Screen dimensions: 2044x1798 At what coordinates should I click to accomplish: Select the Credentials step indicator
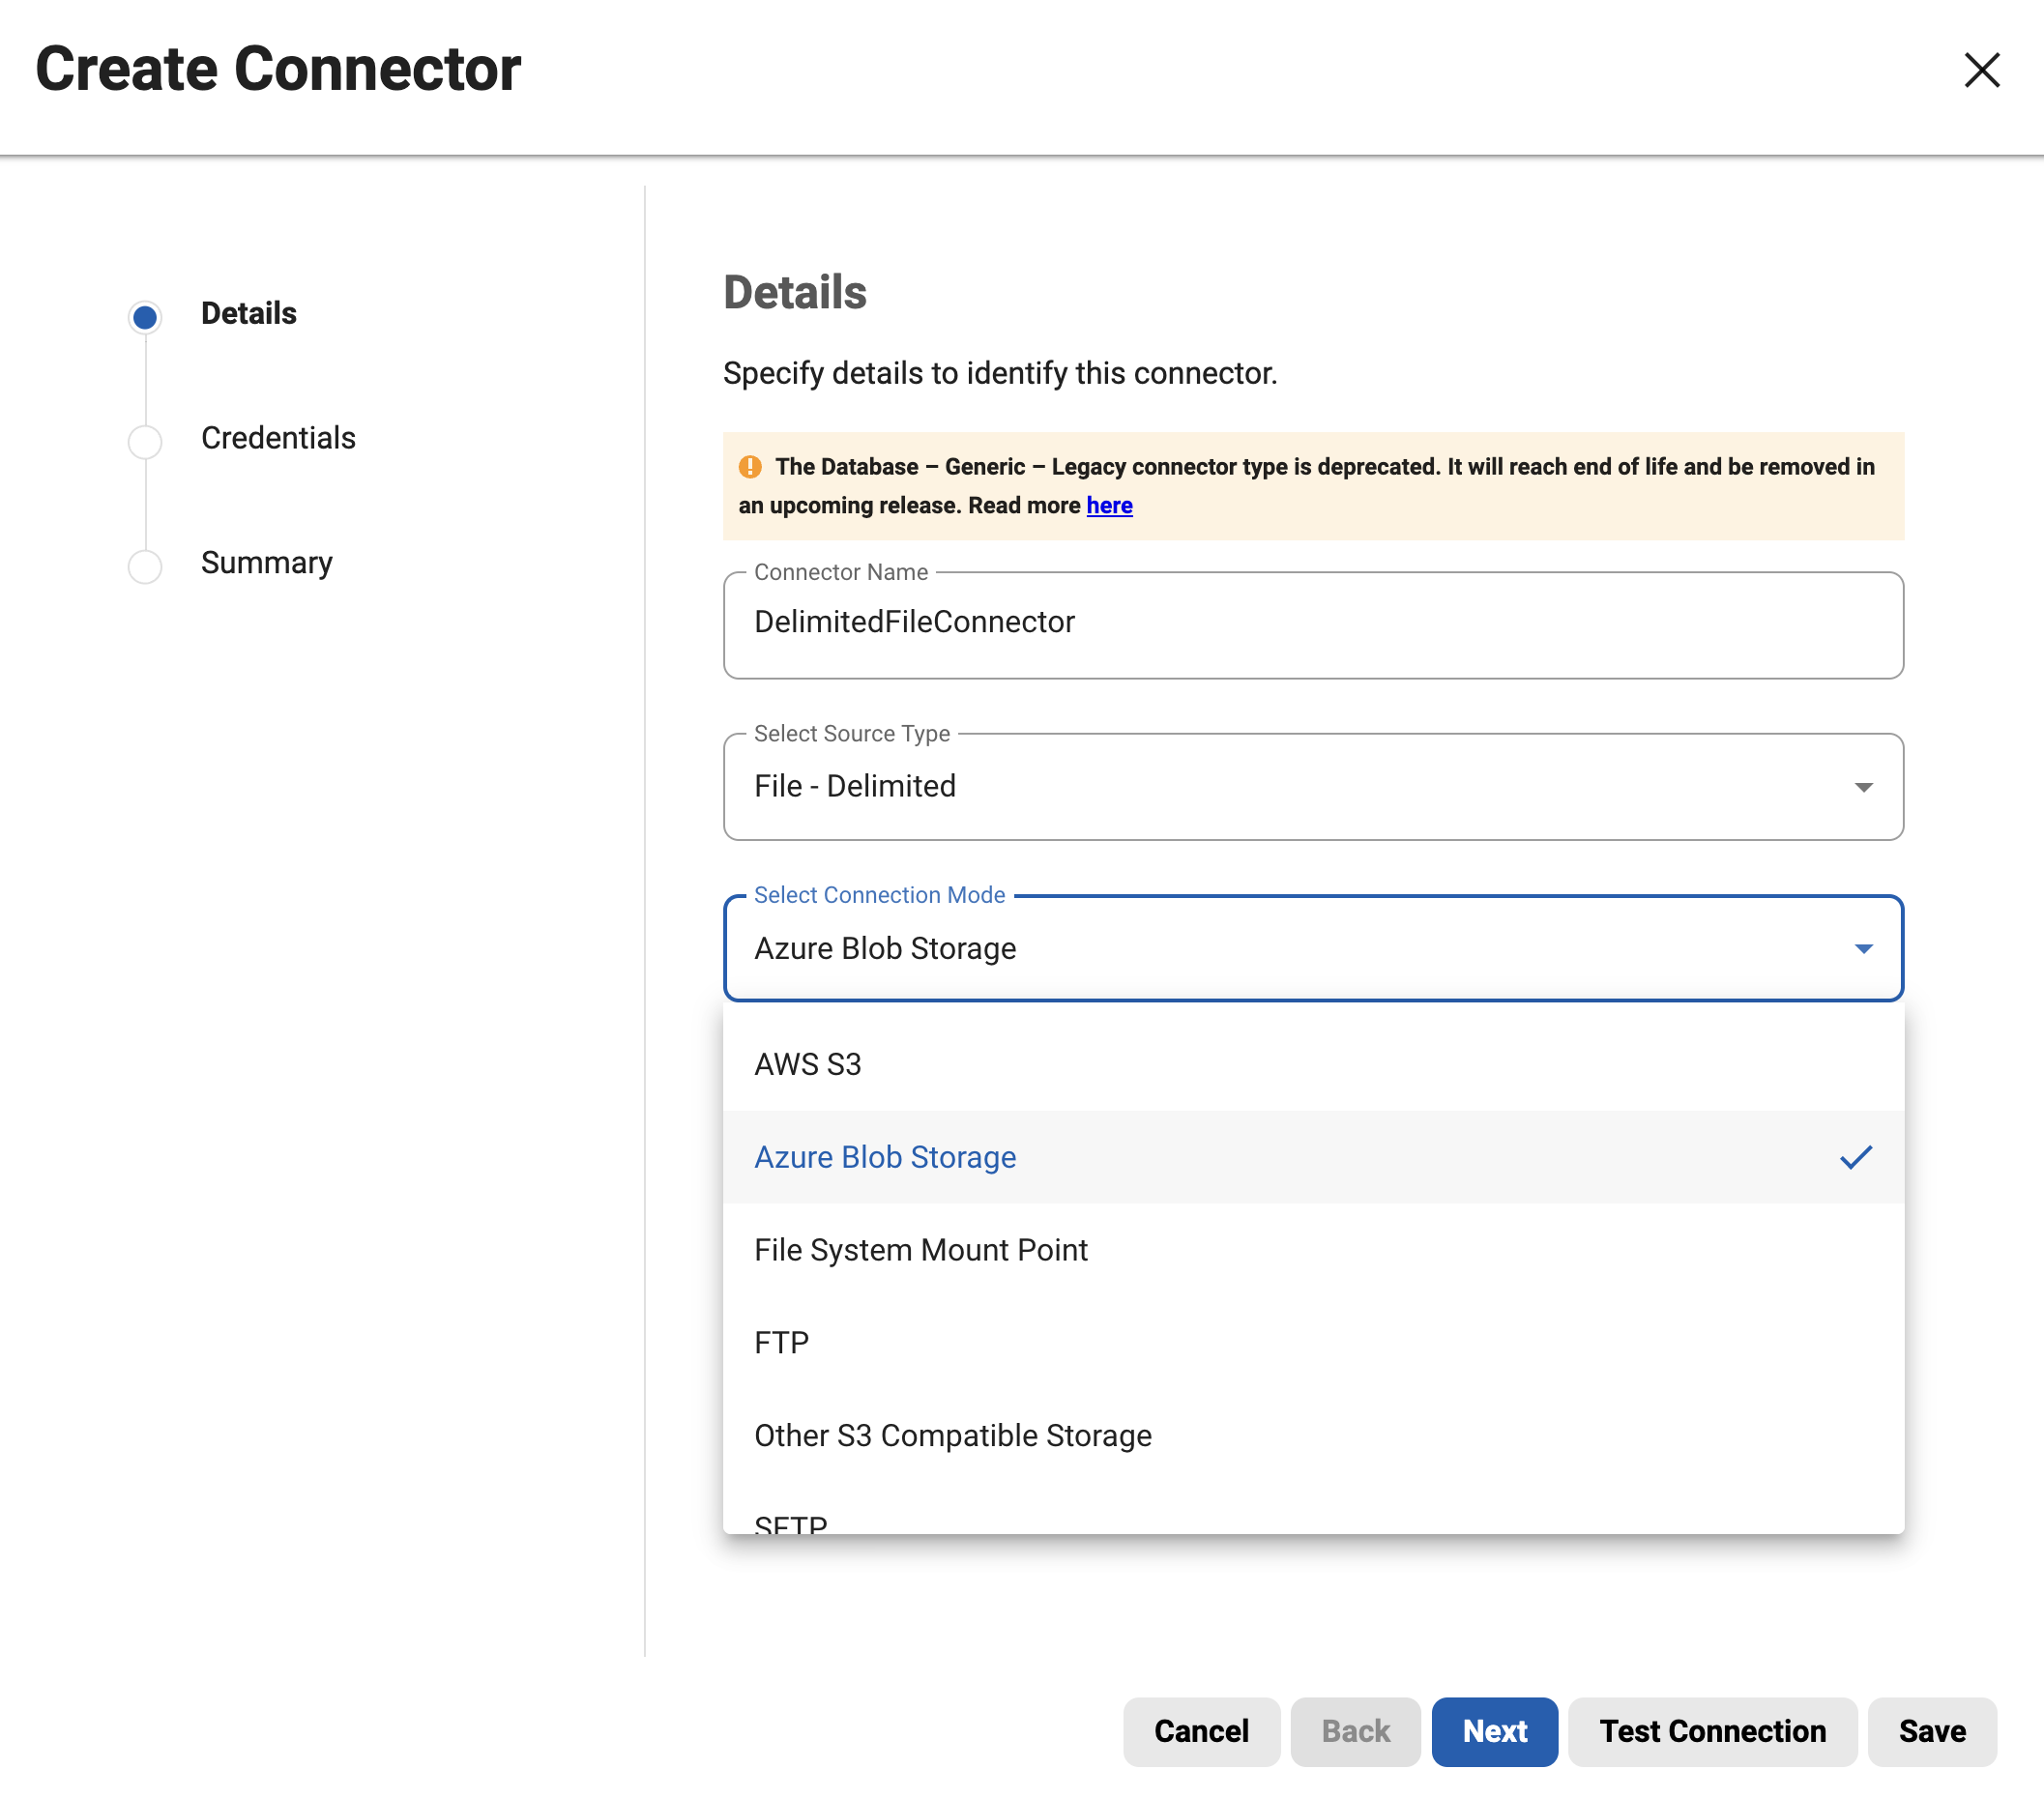[145, 440]
